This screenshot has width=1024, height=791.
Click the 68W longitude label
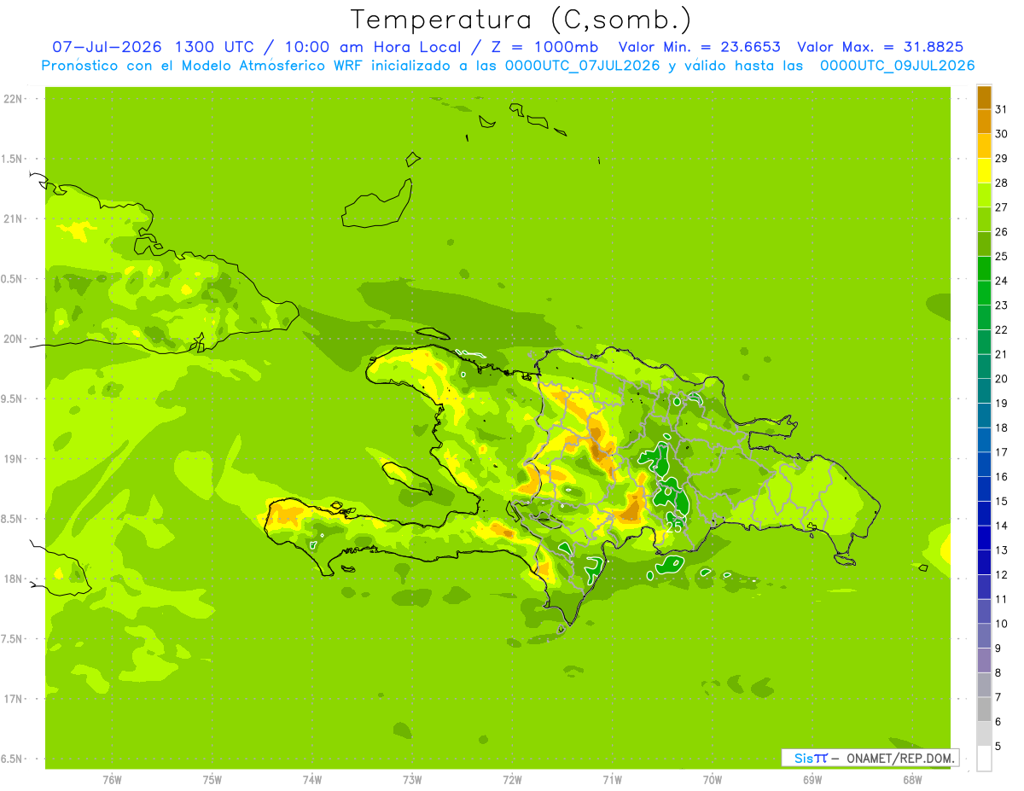tap(912, 780)
